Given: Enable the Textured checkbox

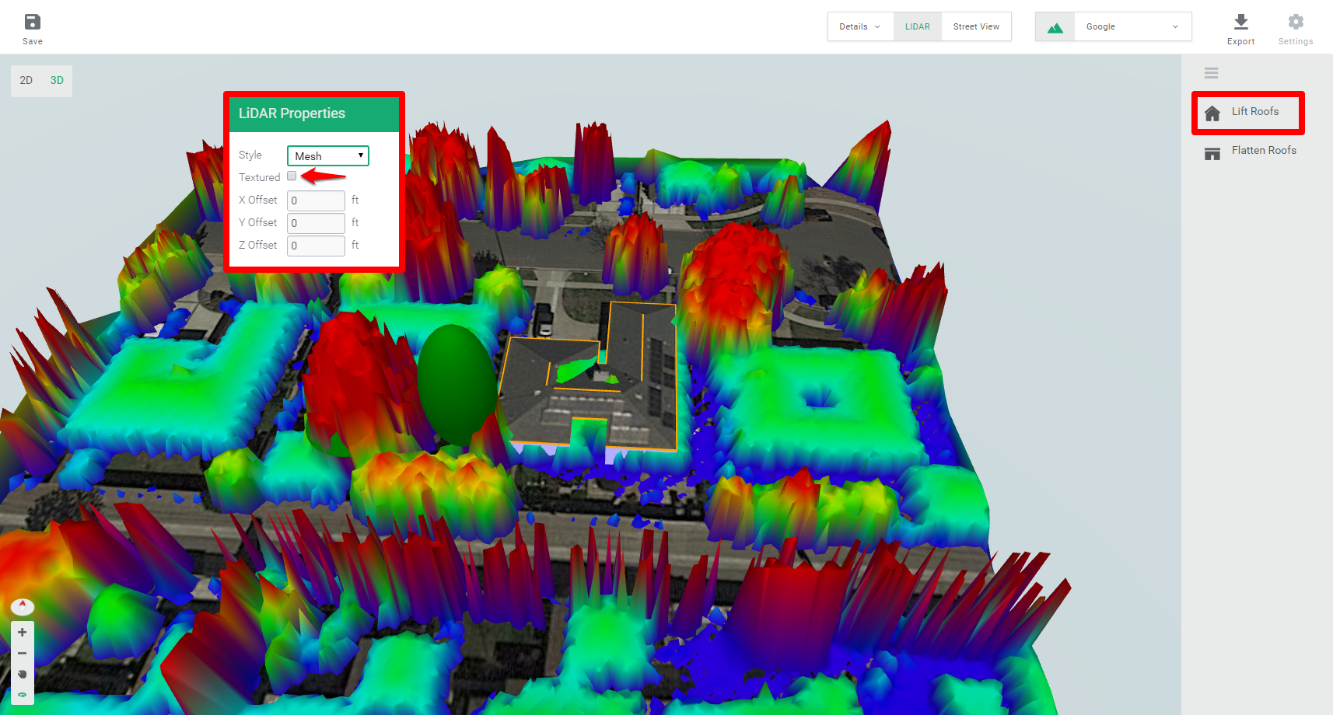Looking at the screenshot, I should pos(292,176).
